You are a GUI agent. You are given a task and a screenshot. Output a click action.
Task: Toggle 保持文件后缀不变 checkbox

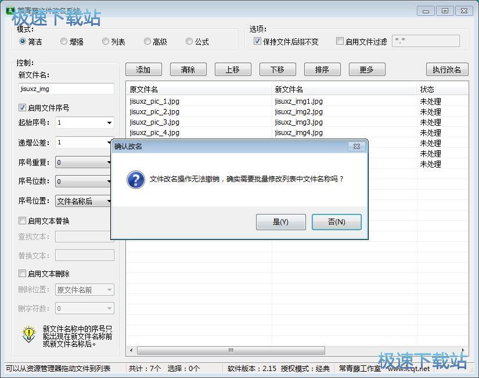(257, 41)
